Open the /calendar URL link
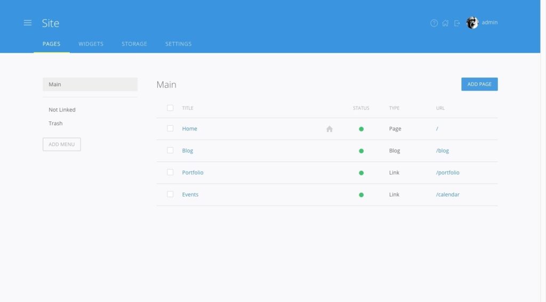 pos(447,194)
